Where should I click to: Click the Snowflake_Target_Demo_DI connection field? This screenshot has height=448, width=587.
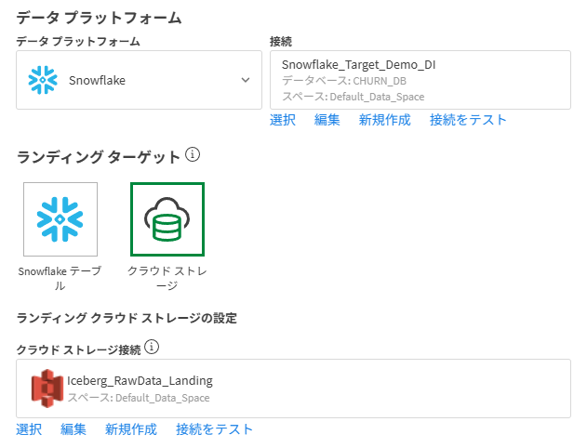pyautogui.click(x=420, y=80)
